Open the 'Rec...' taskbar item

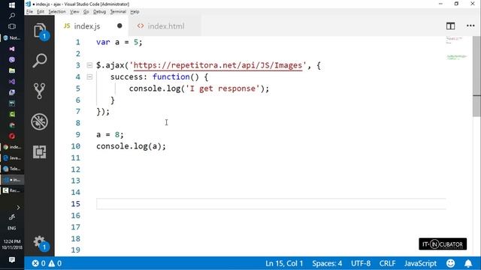click(12, 190)
